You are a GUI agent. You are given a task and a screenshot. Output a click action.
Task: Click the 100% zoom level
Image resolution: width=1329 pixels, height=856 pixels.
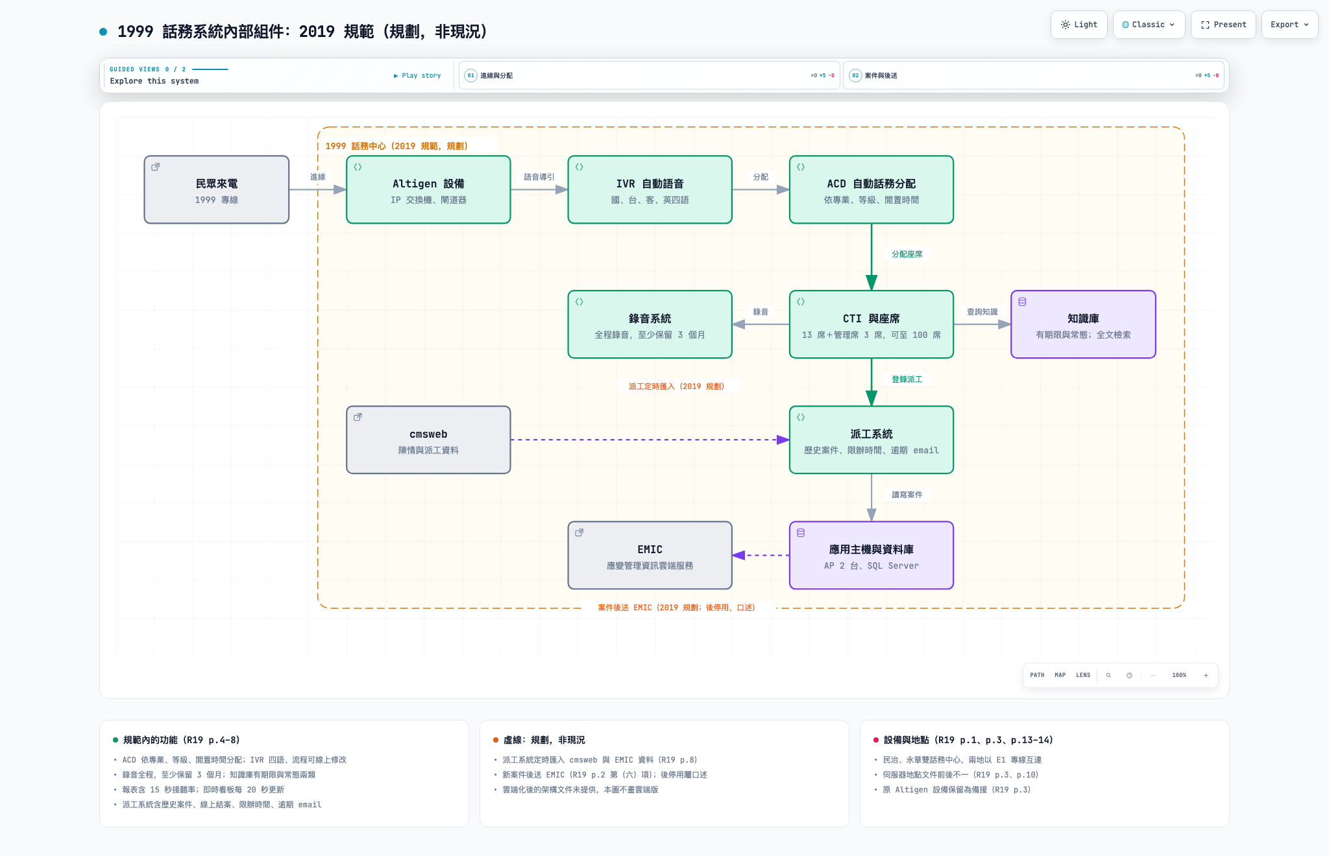[x=1179, y=675]
